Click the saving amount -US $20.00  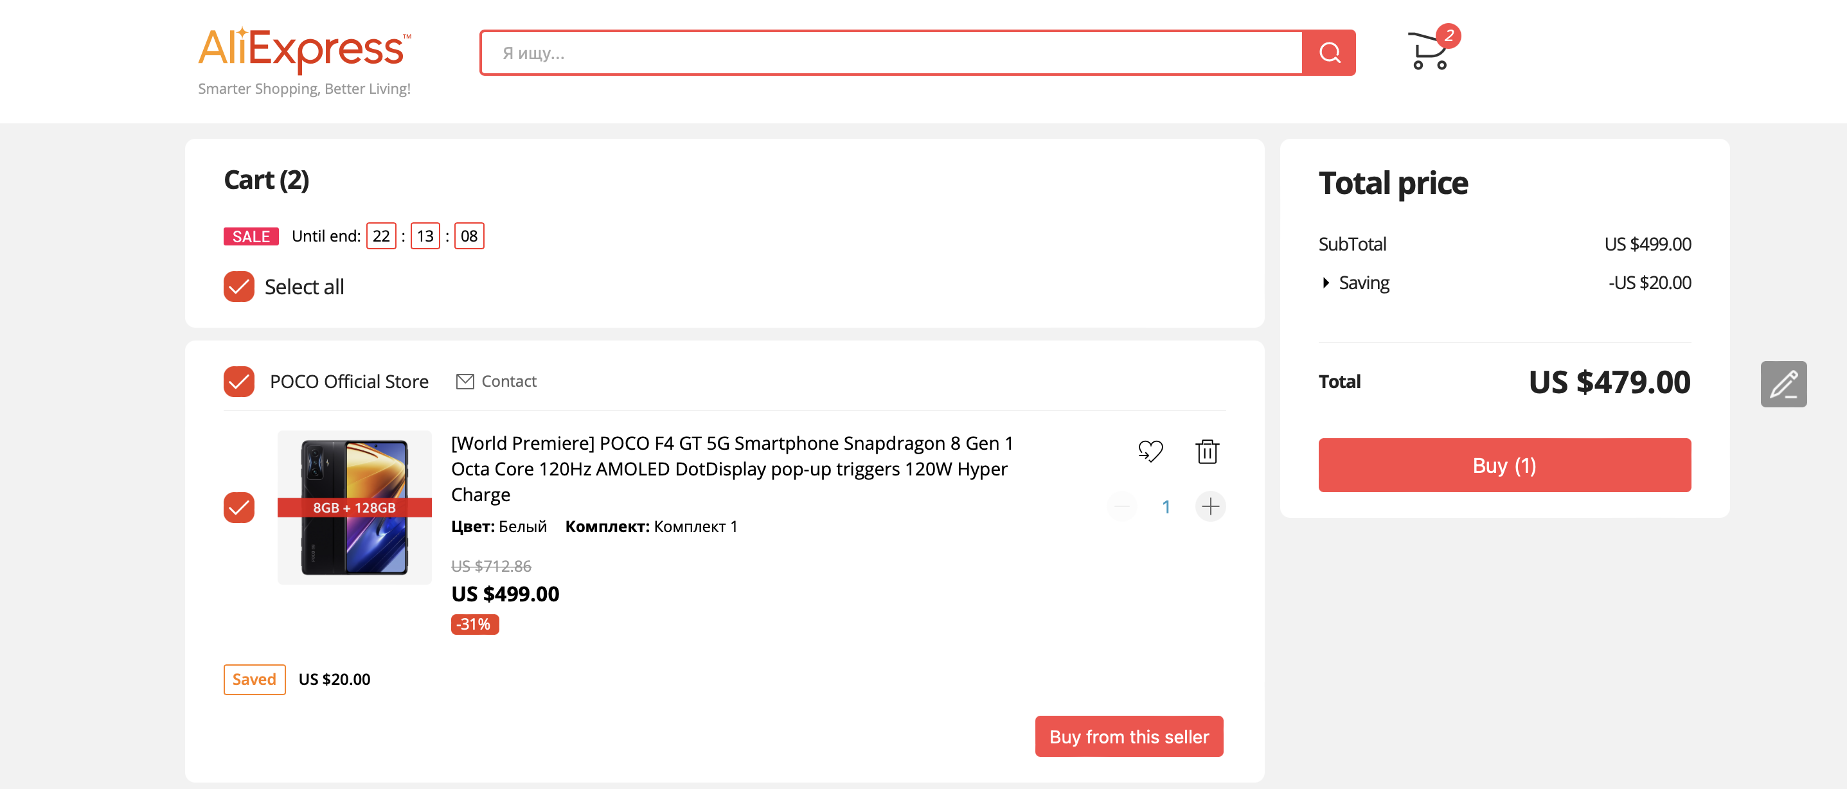point(1649,283)
